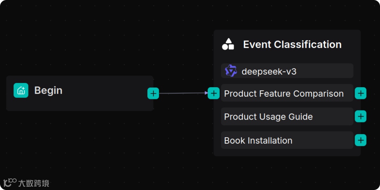Click the 大数跨境 watermark text
Image resolution: width=380 pixels, height=190 pixels.
click(34, 183)
